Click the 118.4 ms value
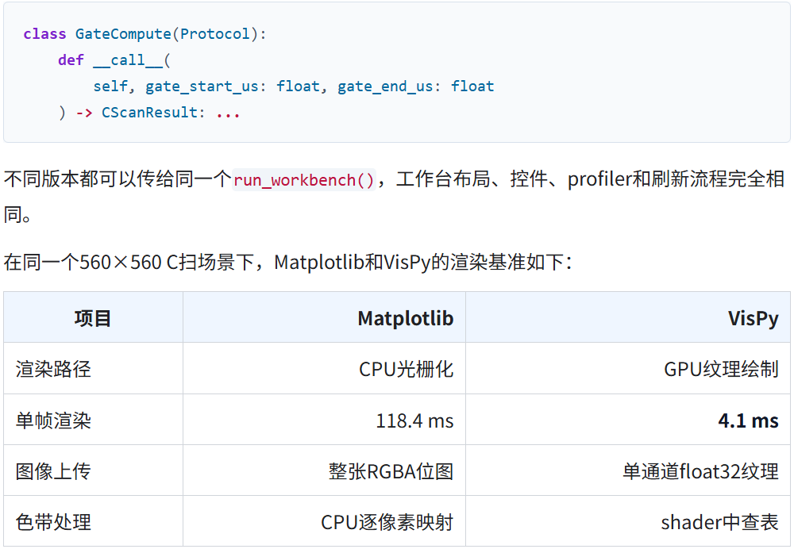794x549 pixels. [414, 421]
